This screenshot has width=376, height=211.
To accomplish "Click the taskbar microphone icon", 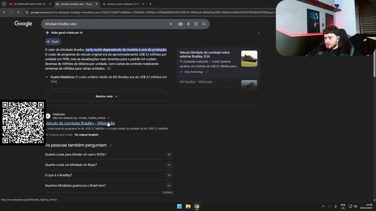I will coord(335,206).
